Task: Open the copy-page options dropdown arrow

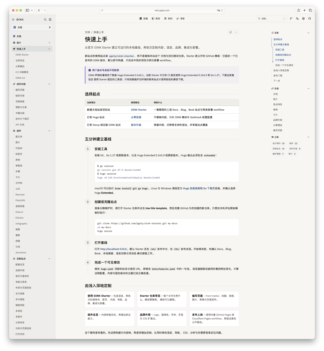Action: pos(236,32)
